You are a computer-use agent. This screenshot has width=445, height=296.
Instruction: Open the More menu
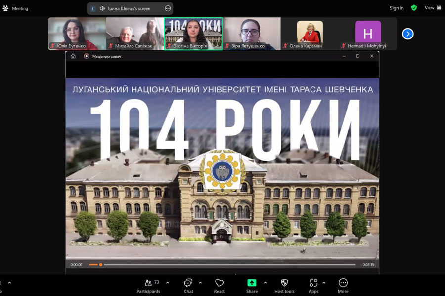pos(343,286)
